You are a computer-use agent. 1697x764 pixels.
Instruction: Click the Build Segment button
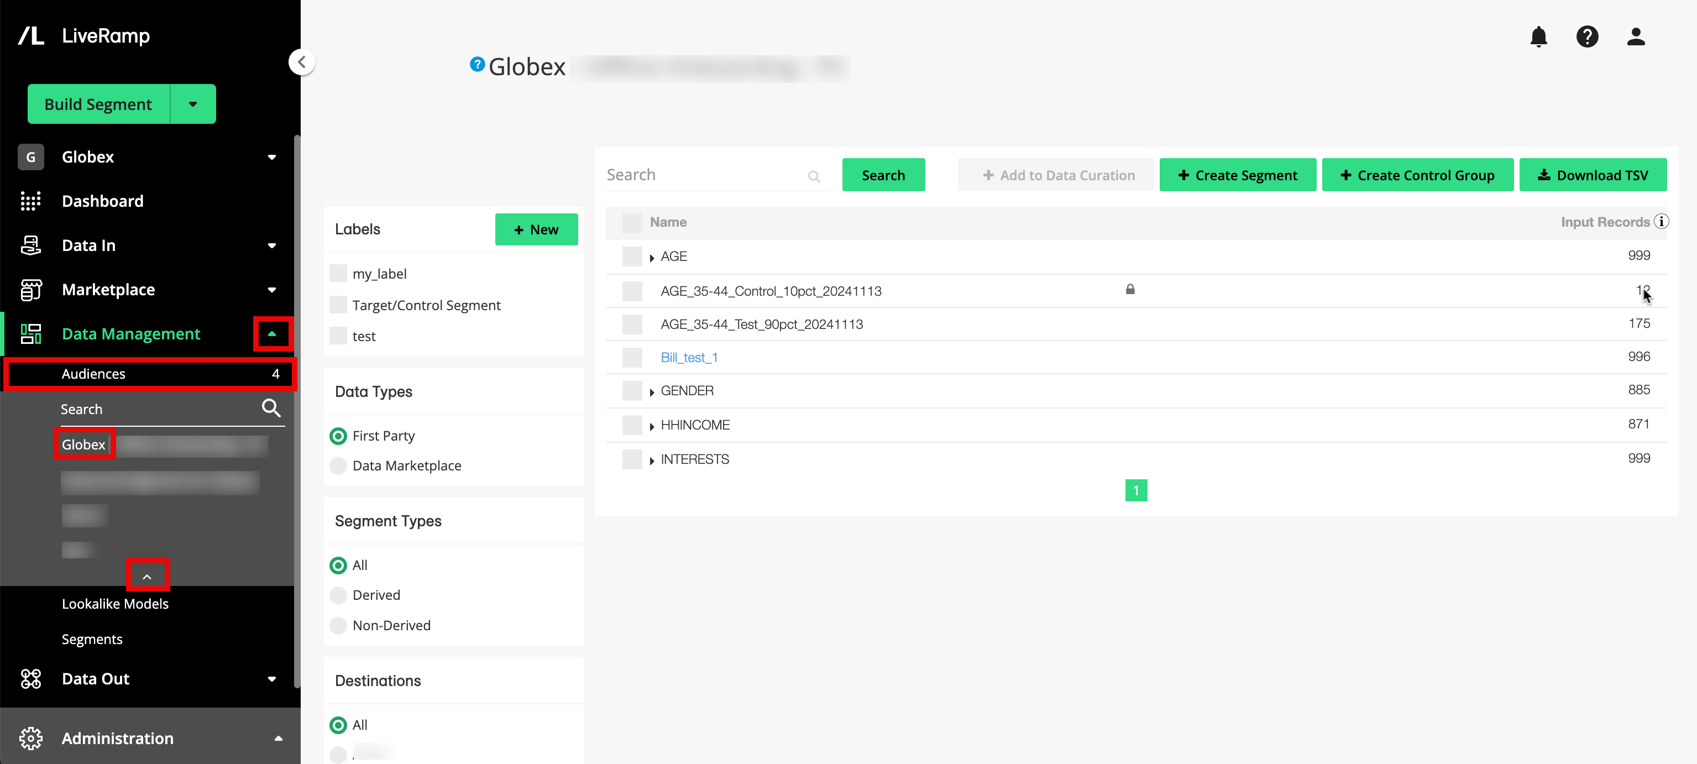click(98, 103)
